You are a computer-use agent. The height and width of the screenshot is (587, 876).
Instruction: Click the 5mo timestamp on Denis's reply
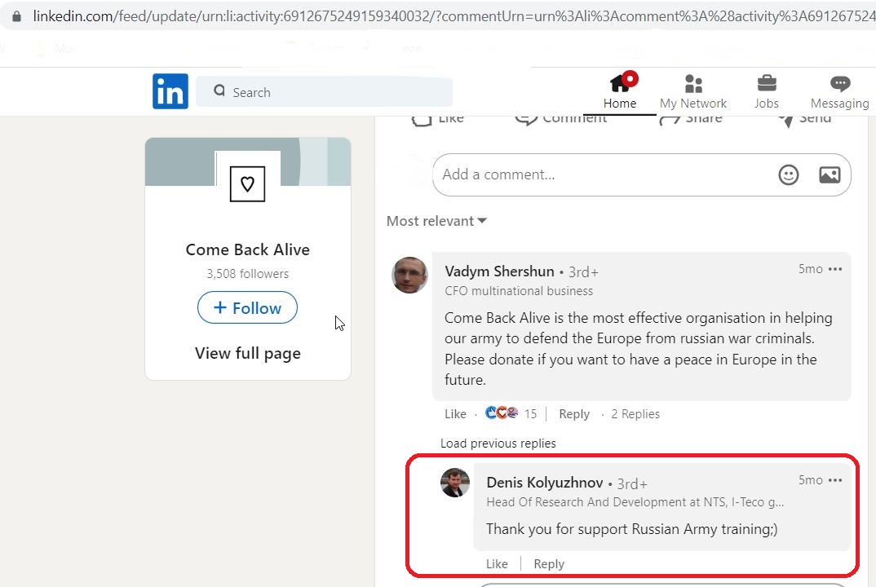811,480
